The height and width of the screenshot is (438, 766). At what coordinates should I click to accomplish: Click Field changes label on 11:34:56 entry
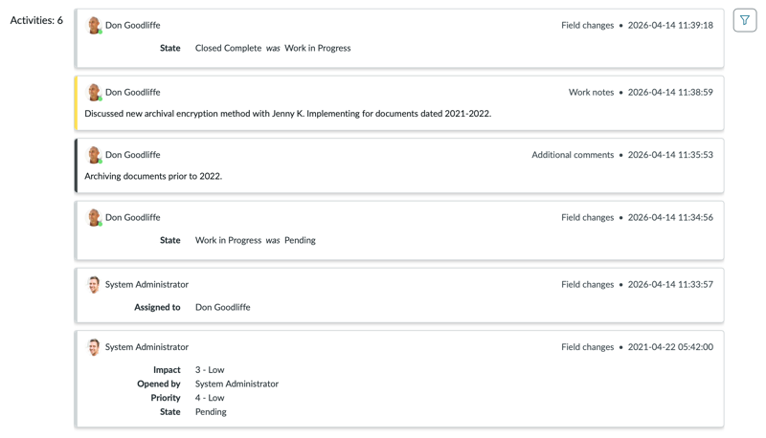point(587,217)
